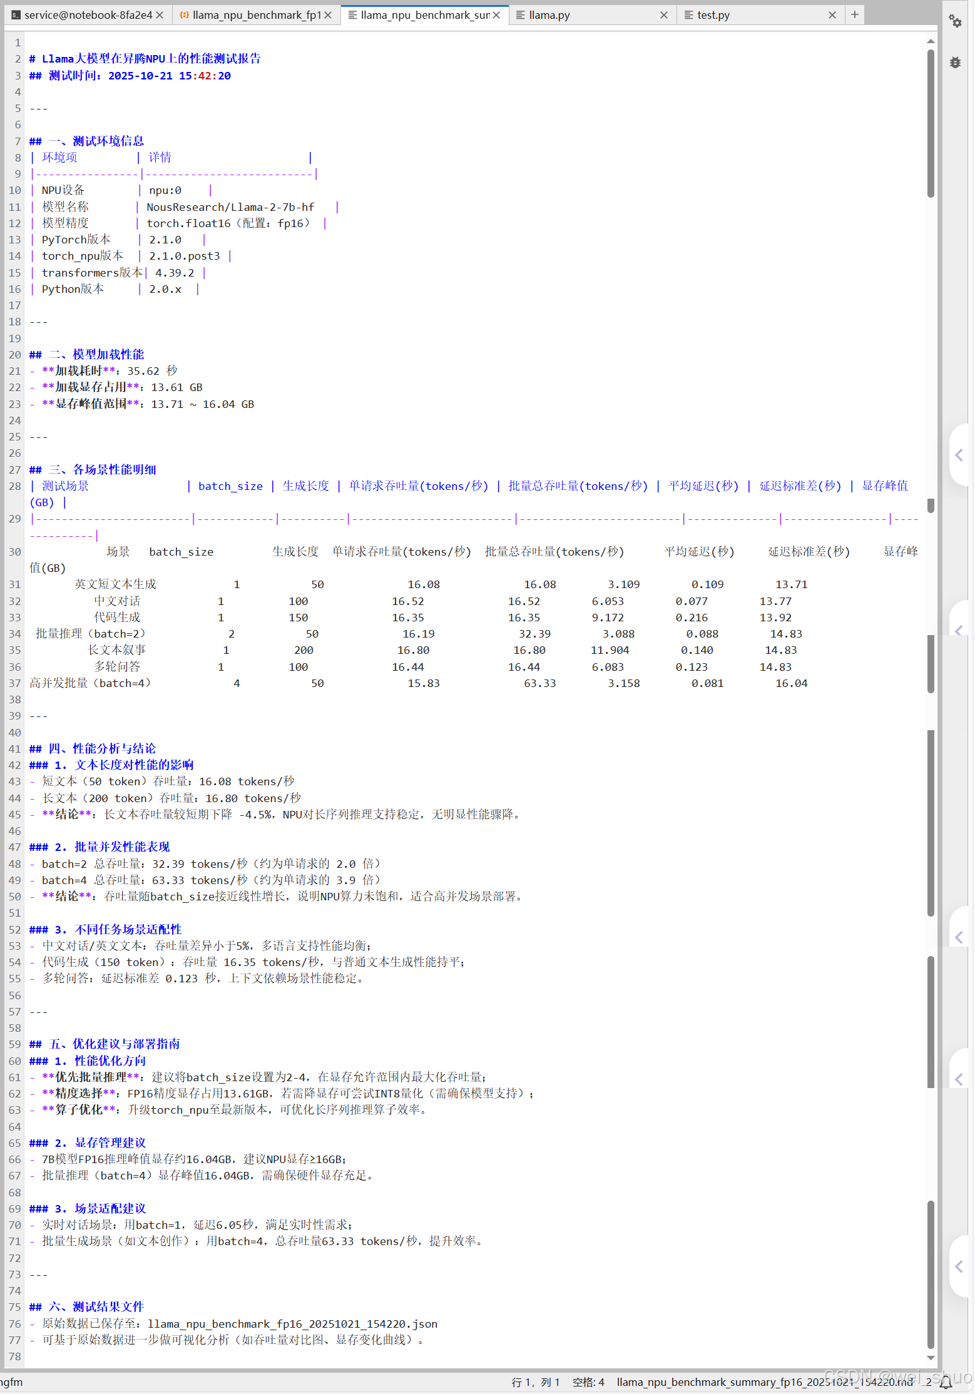Expand the side chevron beside line 34

pos(959,631)
